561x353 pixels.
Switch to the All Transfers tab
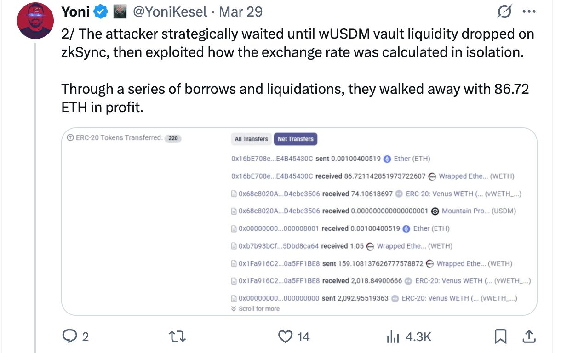(251, 139)
